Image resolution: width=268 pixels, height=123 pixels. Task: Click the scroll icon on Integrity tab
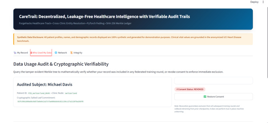[71, 53]
